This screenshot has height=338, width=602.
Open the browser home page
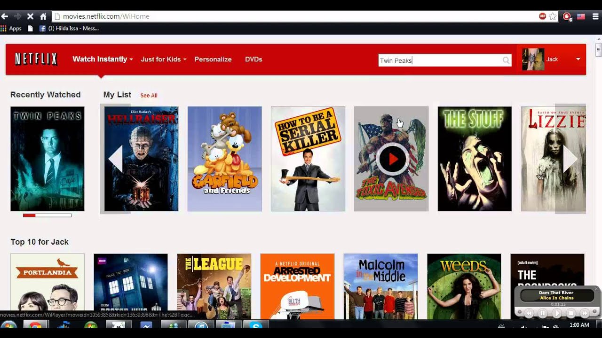pyautogui.click(x=43, y=16)
